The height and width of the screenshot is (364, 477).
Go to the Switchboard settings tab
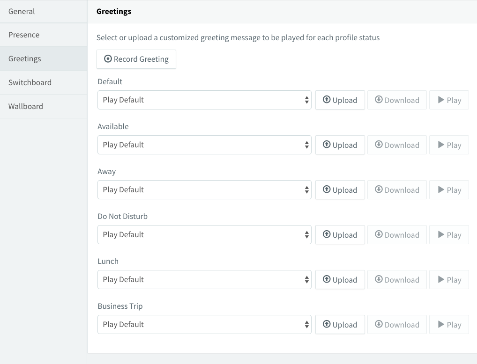(x=30, y=83)
